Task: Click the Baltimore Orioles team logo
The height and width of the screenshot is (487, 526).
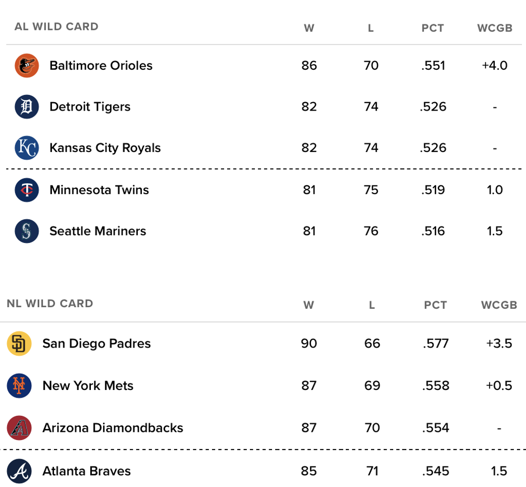Action: [x=27, y=66]
